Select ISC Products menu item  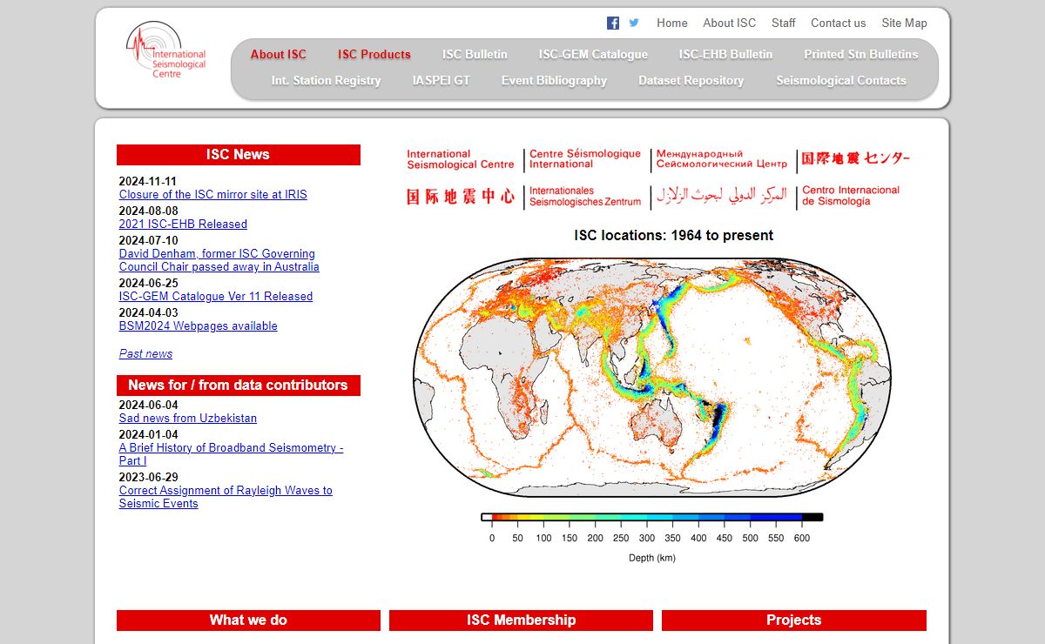tap(374, 54)
